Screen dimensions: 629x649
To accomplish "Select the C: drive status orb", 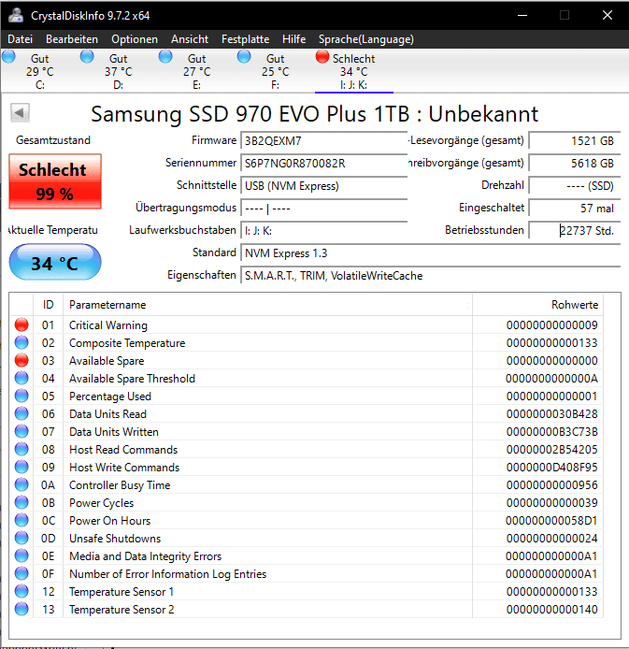I will point(8,56).
